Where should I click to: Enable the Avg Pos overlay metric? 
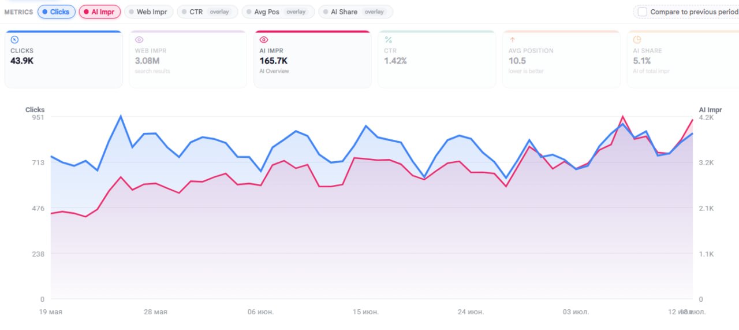(x=278, y=12)
